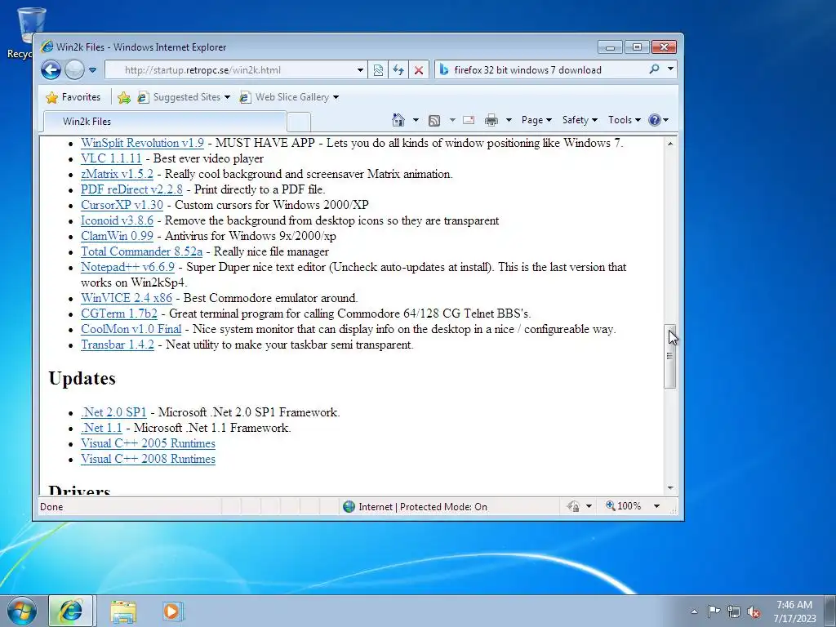
Task: Open the ClamWin 0.99 link
Action: click(x=117, y=236)
